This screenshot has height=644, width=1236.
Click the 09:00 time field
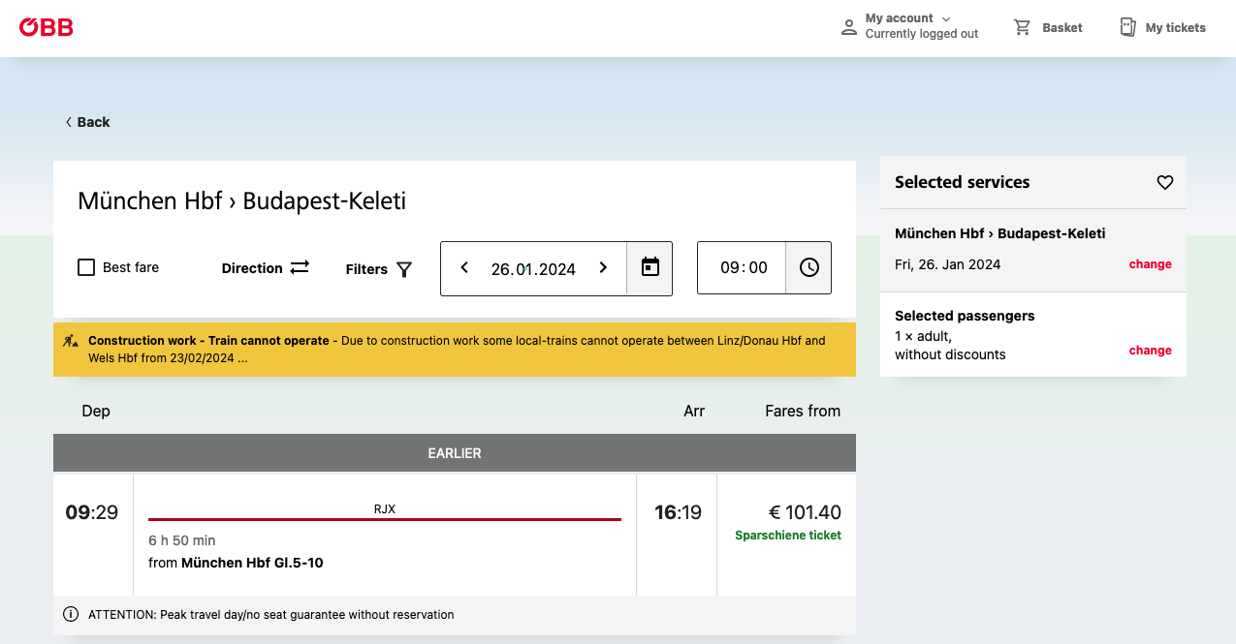click(744, 268)
